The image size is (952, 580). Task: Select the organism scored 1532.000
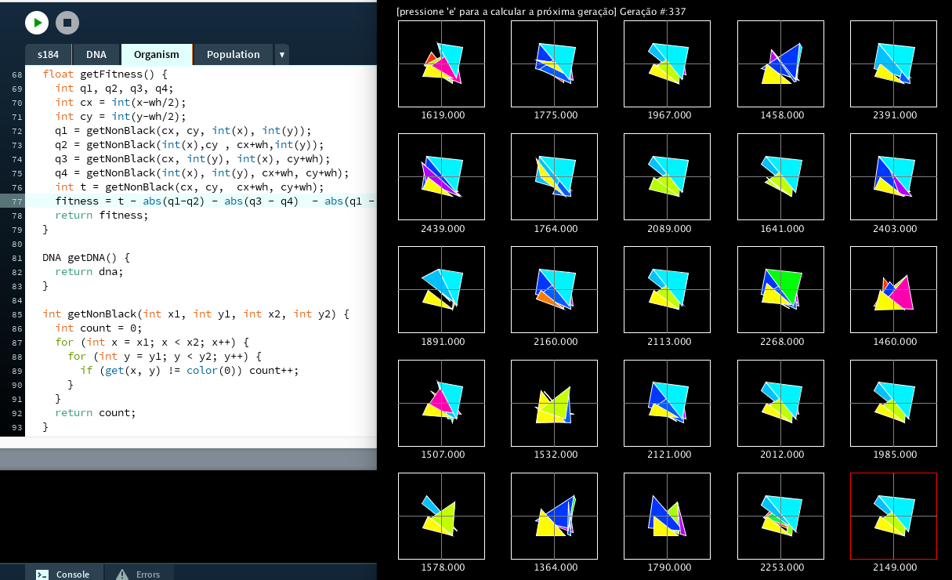tap(554, 403)
